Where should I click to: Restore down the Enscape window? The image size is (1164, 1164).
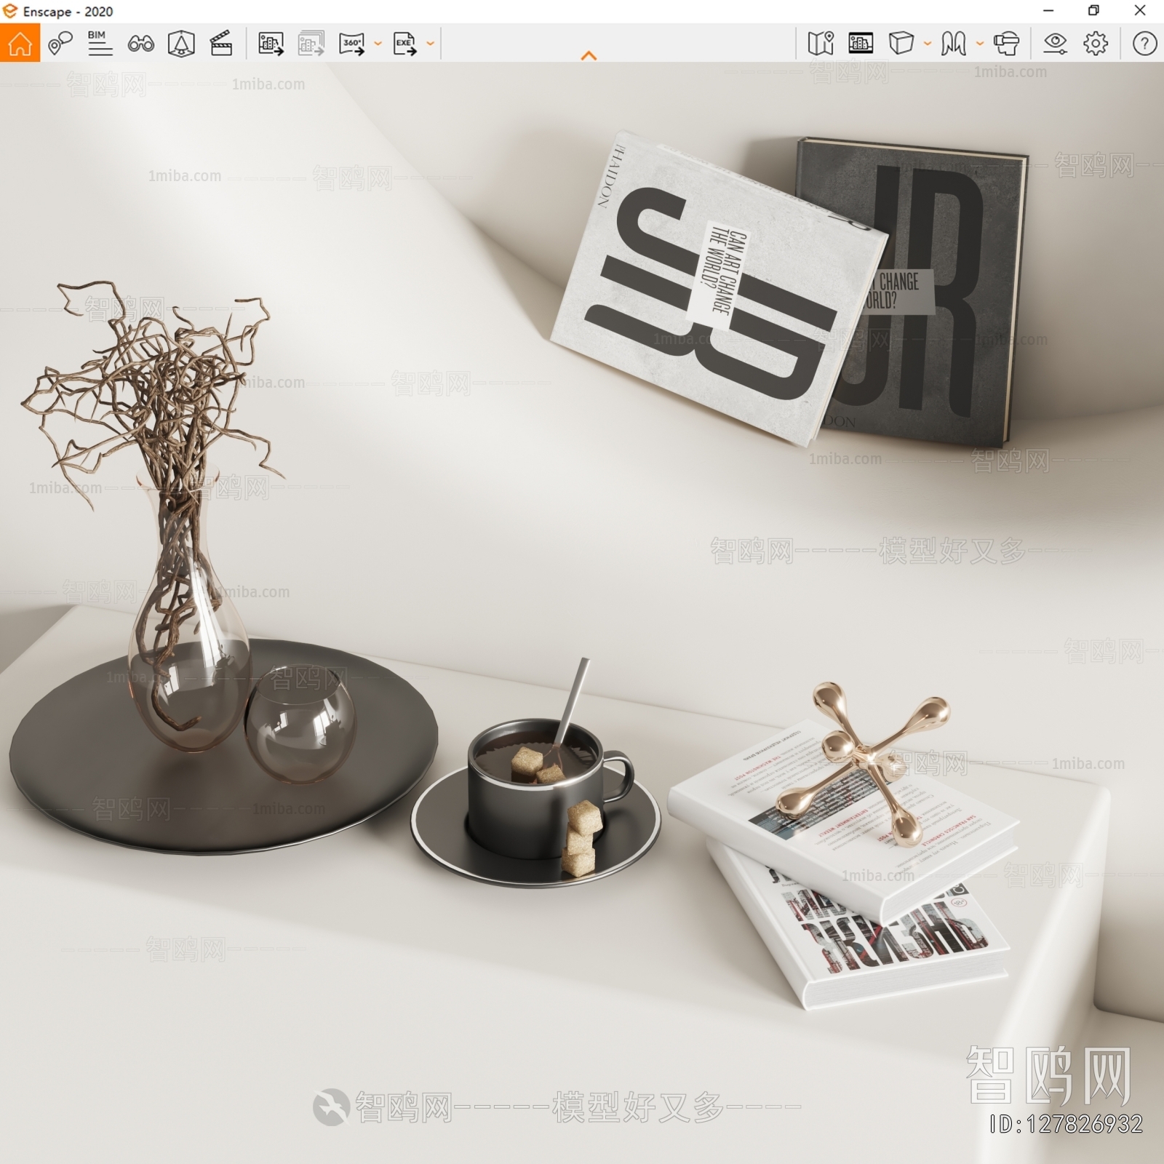coord(1093,11)
